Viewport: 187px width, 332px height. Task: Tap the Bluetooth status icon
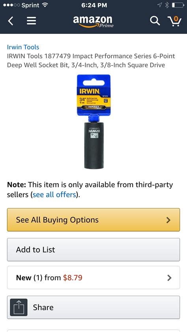click(167, 5)
